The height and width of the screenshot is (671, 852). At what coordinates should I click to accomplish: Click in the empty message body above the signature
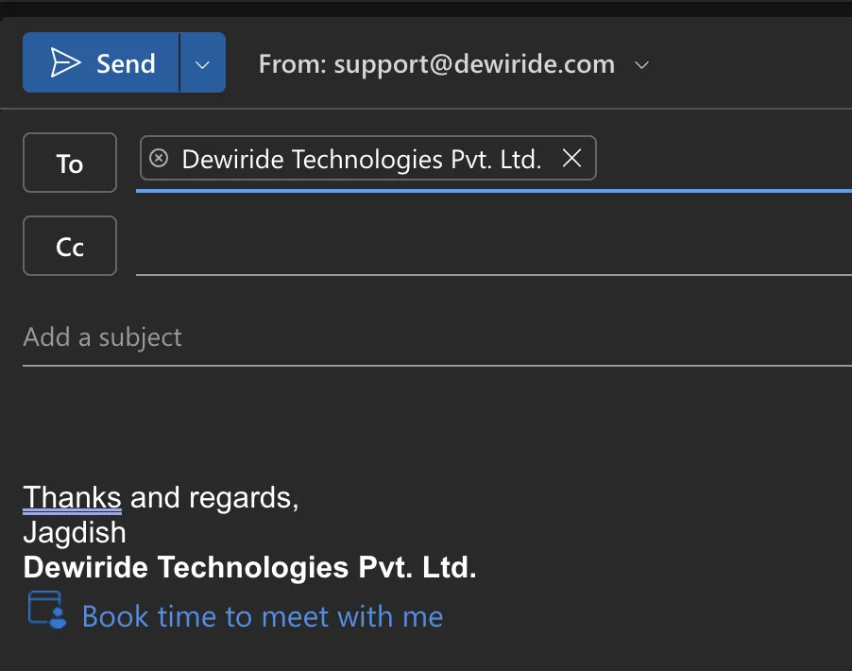point(437,424)
